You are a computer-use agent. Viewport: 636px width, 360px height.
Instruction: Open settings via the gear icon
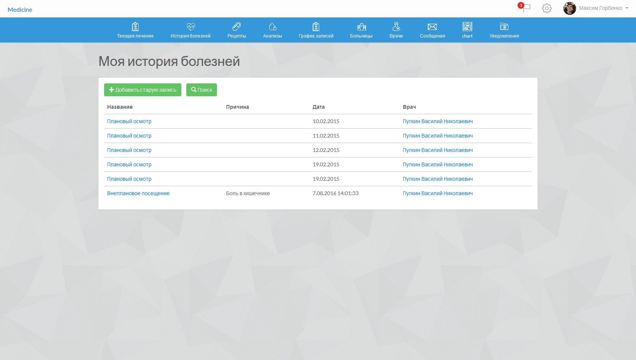[547, 8]
